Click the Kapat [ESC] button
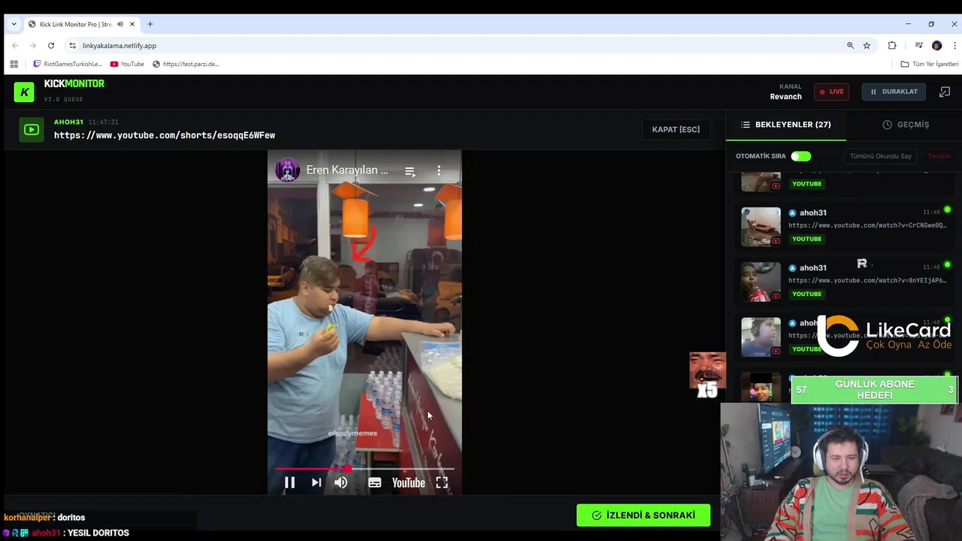 676,129
